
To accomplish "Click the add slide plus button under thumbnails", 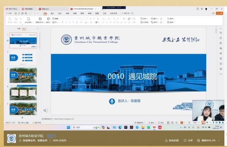I will [22, 117].
